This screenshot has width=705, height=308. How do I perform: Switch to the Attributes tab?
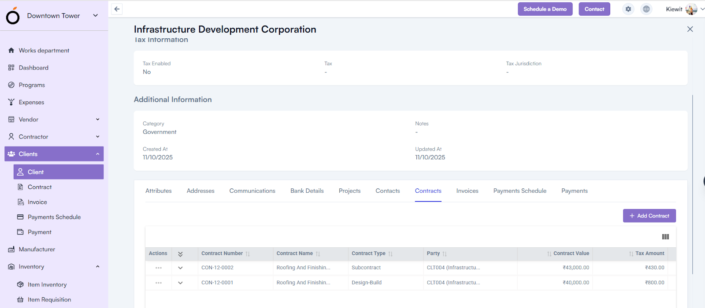(x=159, y=191)
